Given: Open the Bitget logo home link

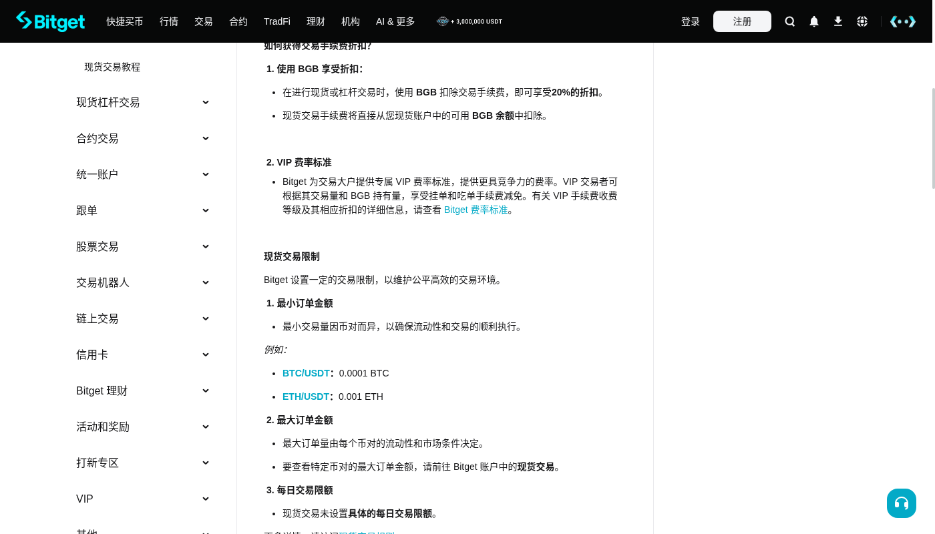Looking at the screenshot, I should 51,21.
